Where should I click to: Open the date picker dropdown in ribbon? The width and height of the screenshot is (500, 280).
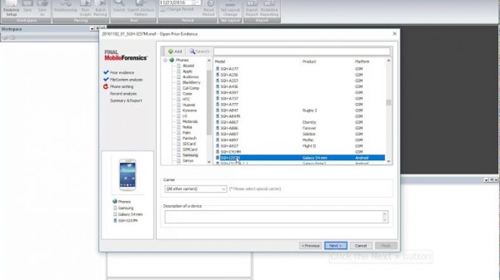(198, 3)
